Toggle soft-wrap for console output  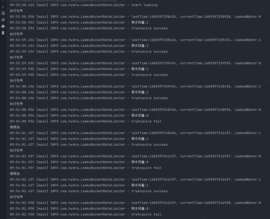[3, 13]
